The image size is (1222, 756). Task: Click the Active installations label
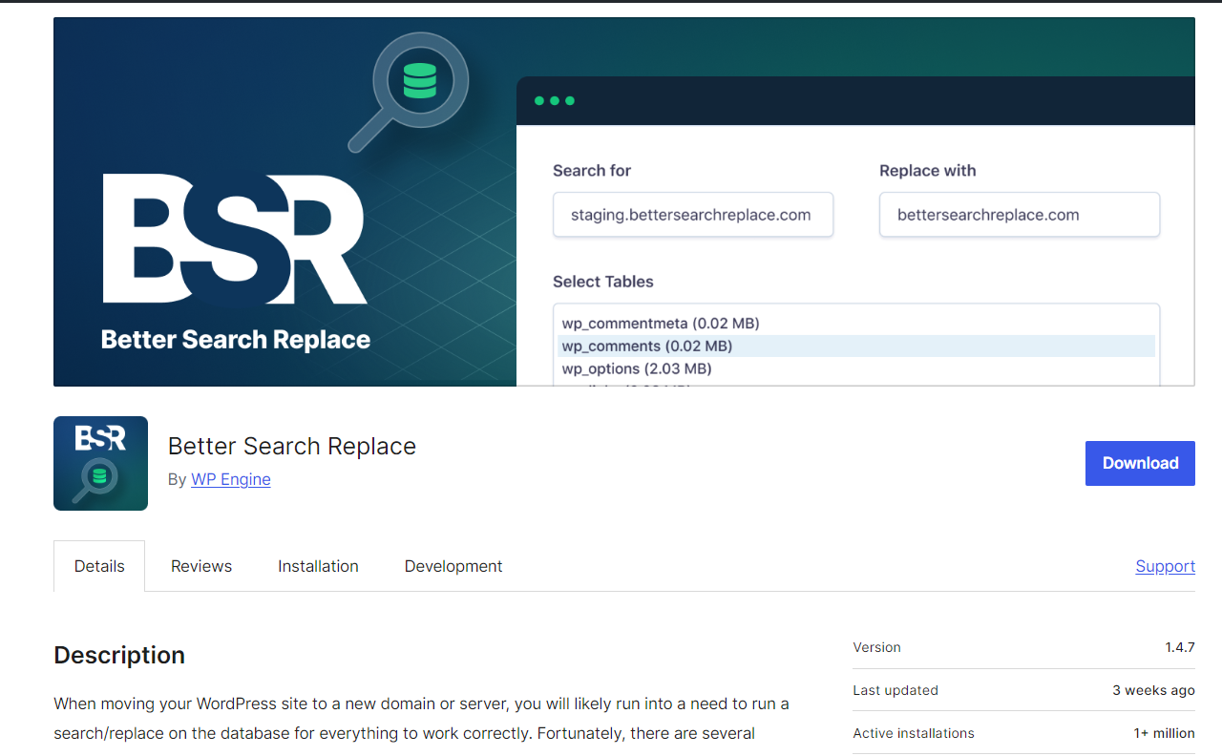pos(914,733)
